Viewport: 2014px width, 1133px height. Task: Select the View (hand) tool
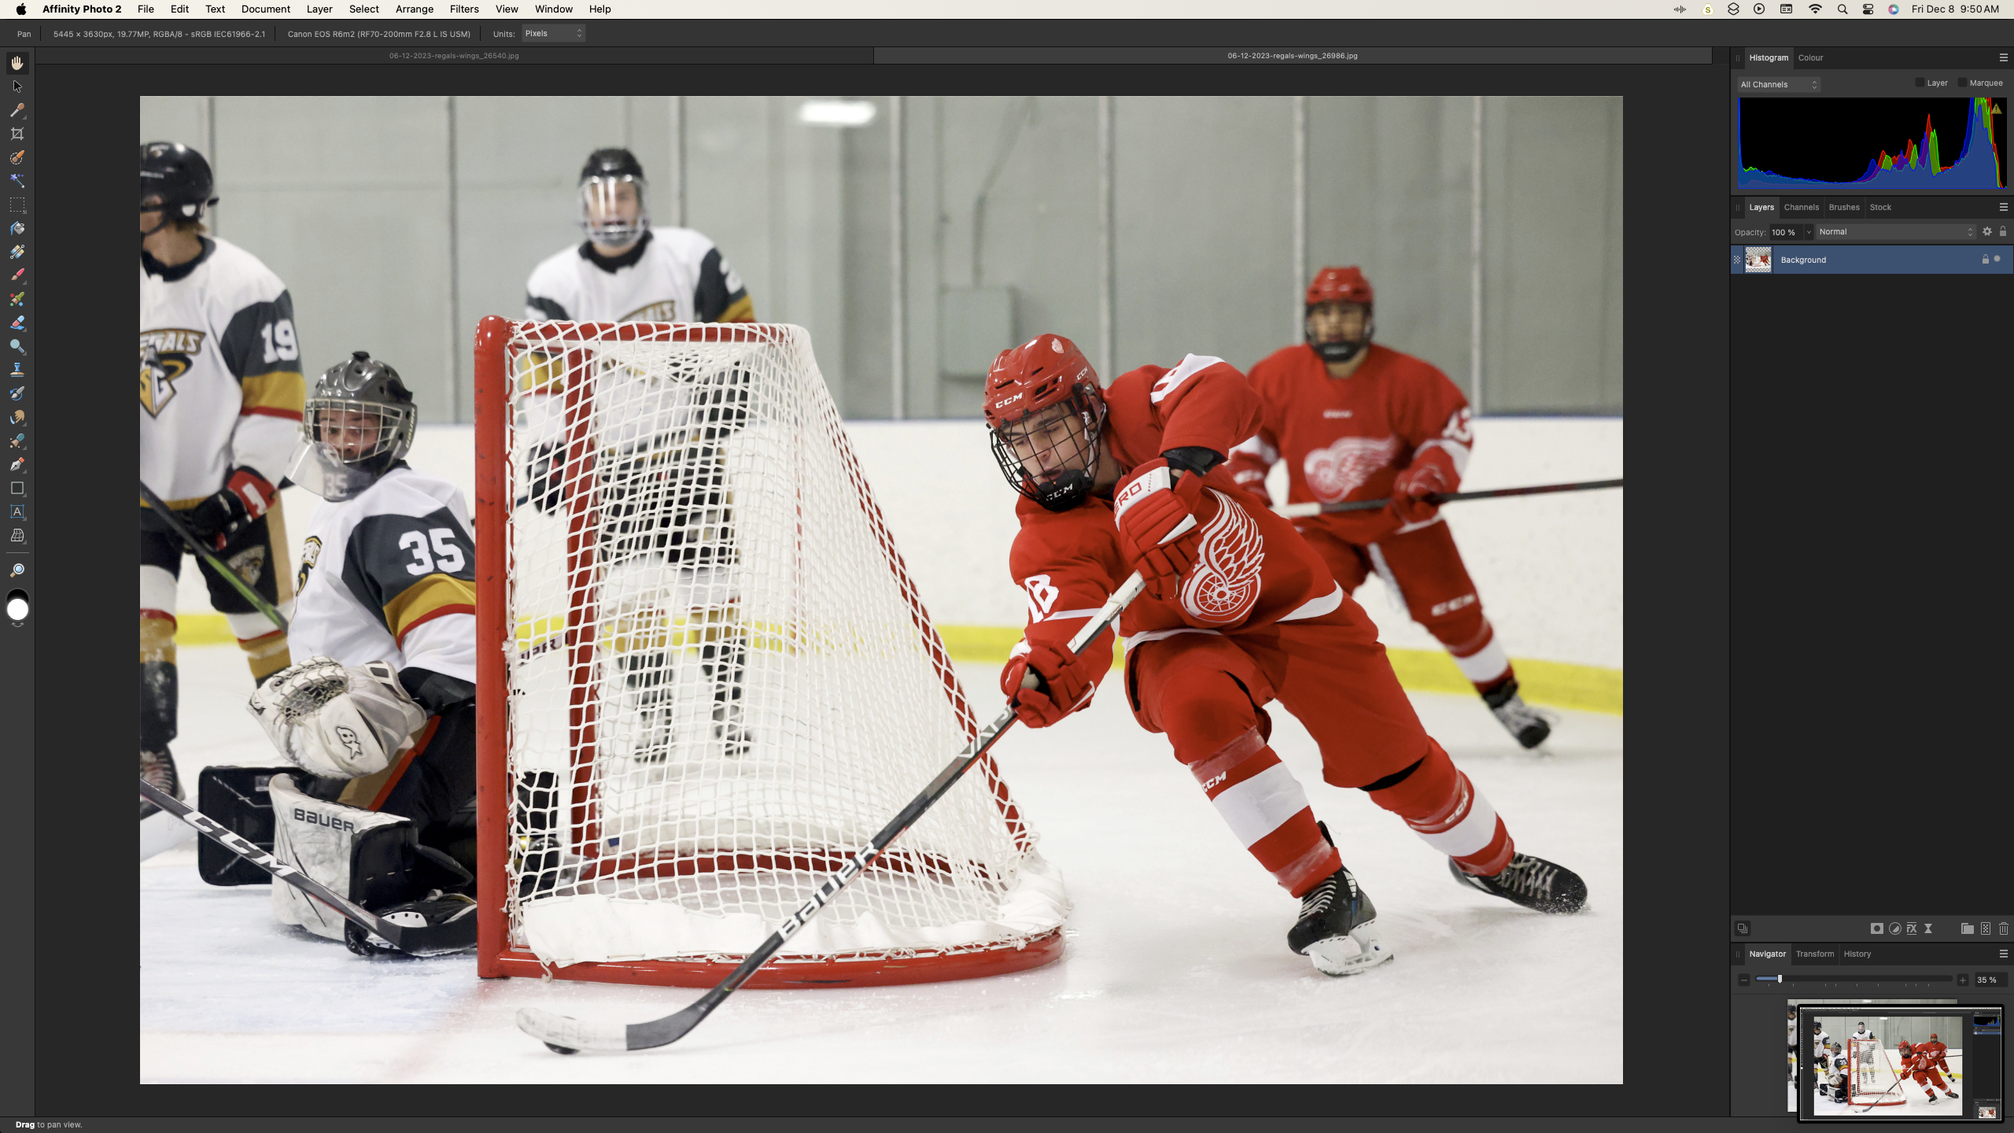click(17, 63)
